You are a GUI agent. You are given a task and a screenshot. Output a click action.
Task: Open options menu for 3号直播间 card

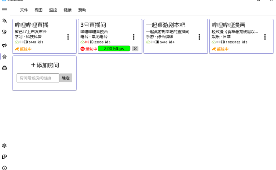point(134,37)
